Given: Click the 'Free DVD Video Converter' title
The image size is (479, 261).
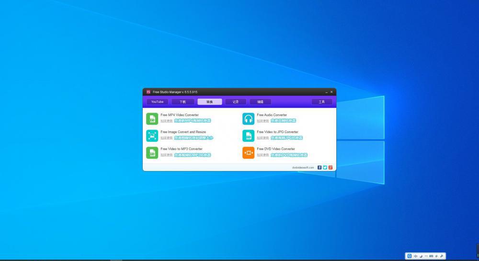Looking at the screenshot, I should [276, 149].
